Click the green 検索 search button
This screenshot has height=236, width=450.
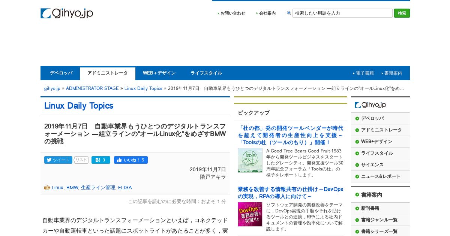tap(402, 13)
